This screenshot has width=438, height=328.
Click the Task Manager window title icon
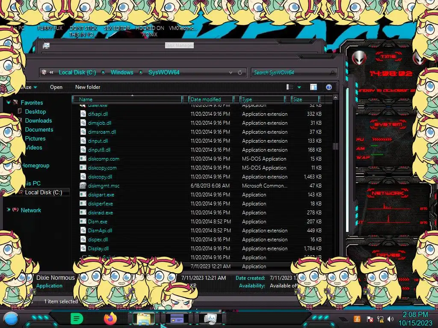46,46
